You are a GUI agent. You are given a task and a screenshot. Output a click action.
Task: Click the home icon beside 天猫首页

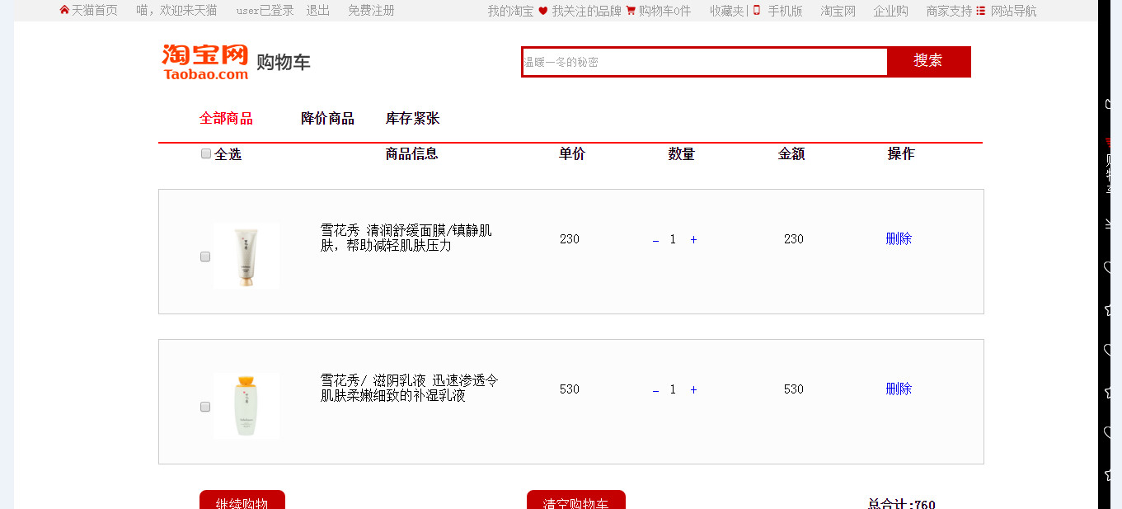point(64,10)
